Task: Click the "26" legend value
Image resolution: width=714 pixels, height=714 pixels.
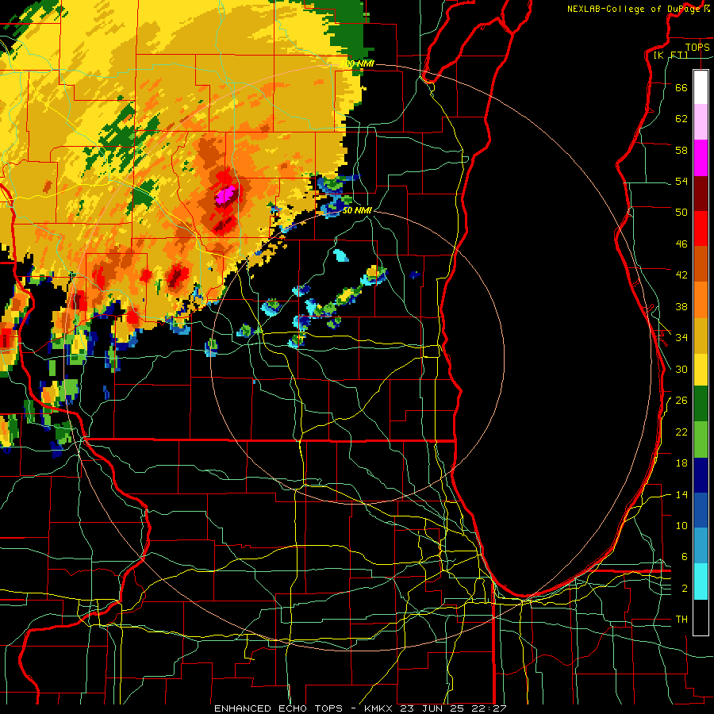Action: pos(681,401)
